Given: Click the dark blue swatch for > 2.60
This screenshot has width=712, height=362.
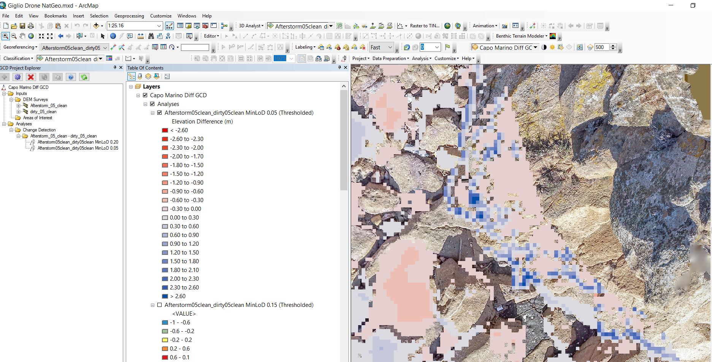Looking at the screenshot, I should [x=165, y=296].
